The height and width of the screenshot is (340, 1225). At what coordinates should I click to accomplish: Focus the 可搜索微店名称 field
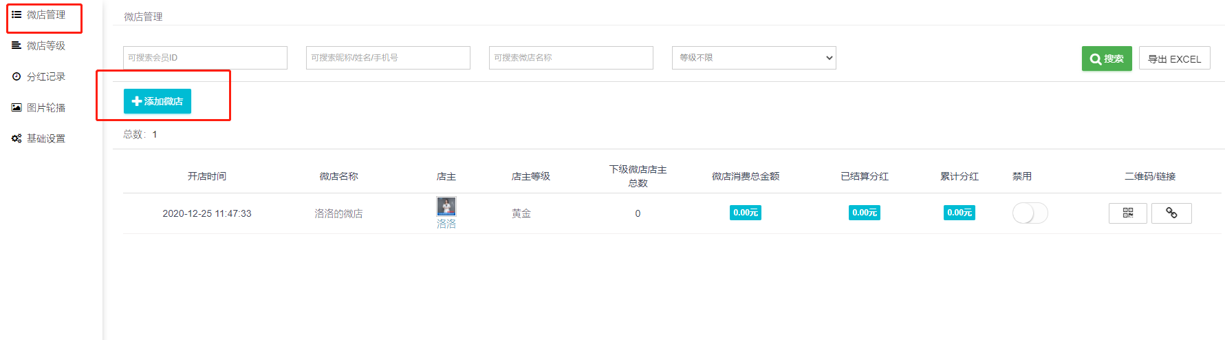point(571,58)
